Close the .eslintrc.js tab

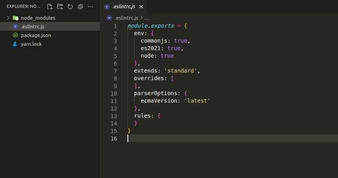[141, 7]
